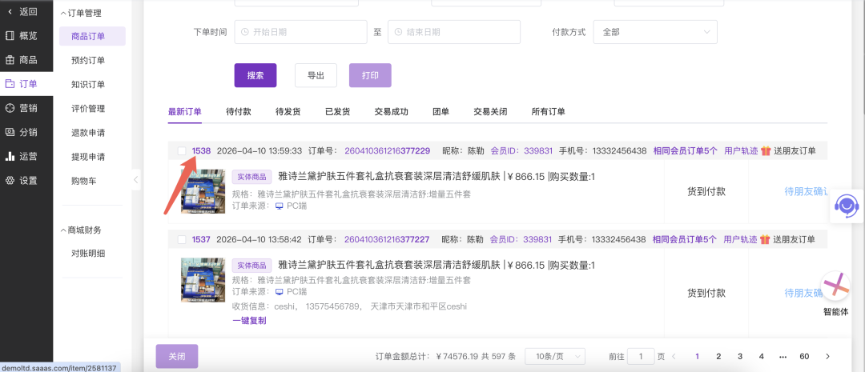Select the 运营 operations sidebar icon
Screen dimensions: 865x372
pos(10,156)
